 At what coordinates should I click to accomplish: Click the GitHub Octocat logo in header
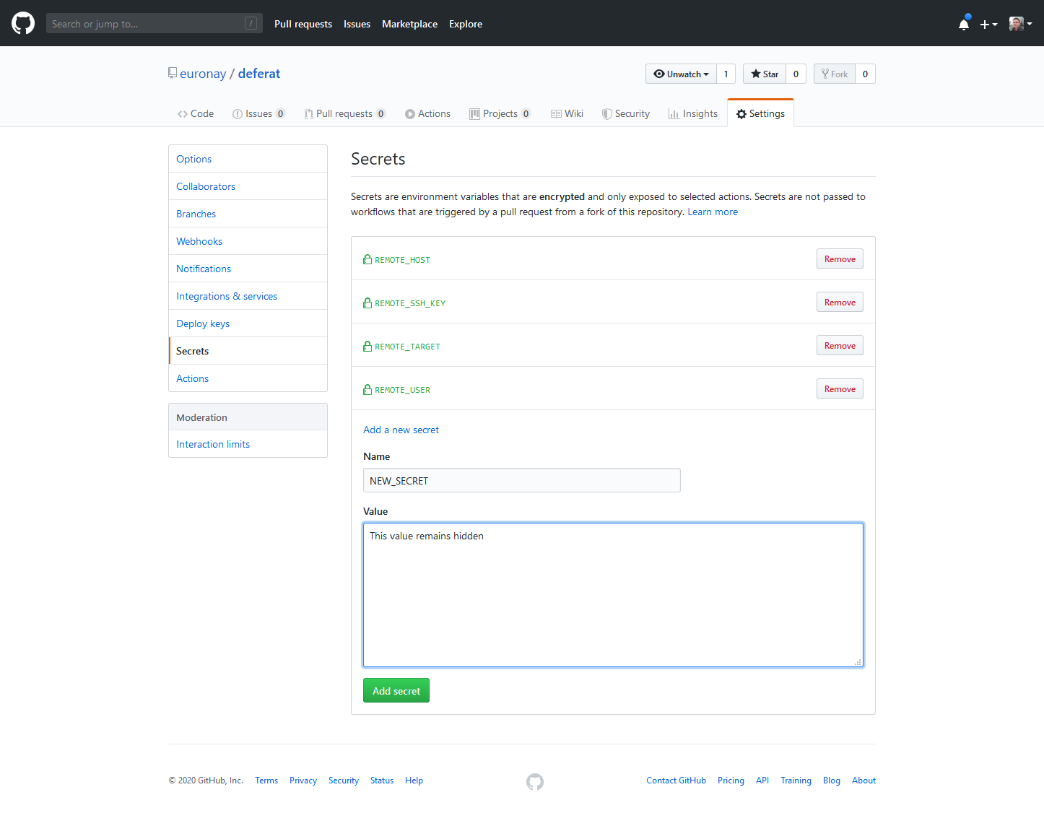23,23
